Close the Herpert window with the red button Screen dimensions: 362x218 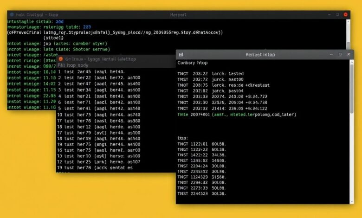coord(346,14)
